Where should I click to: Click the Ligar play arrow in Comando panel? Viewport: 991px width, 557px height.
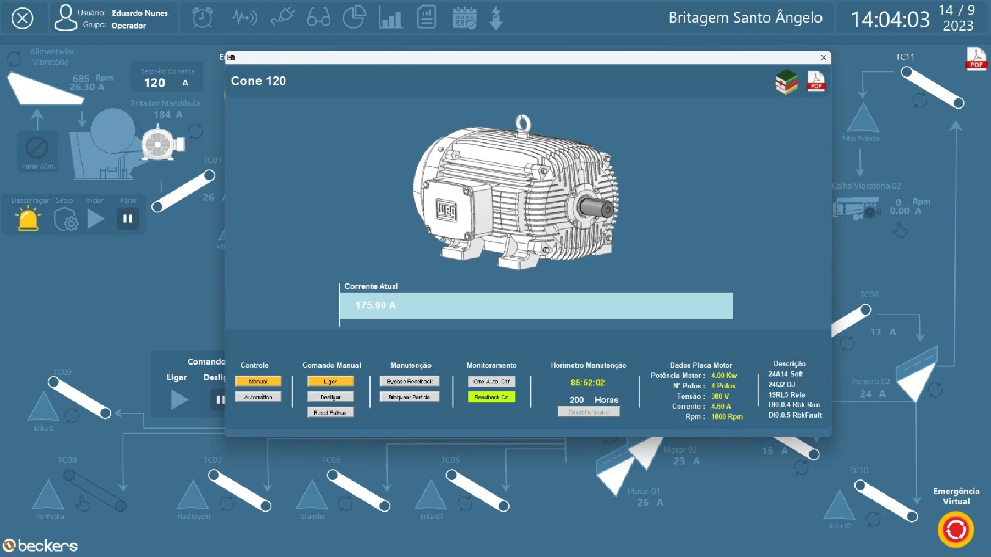click(179, 400)
